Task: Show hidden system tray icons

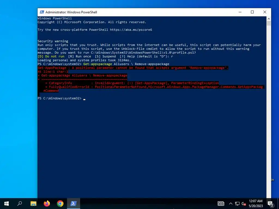Action: click(x=231, y=204)
